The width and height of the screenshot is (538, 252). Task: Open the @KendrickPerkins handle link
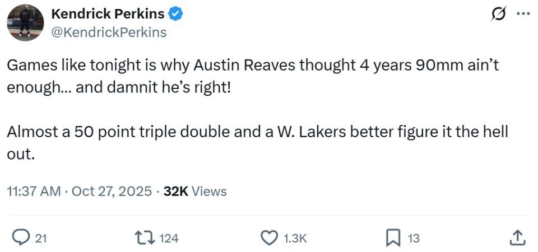[109, 32]
